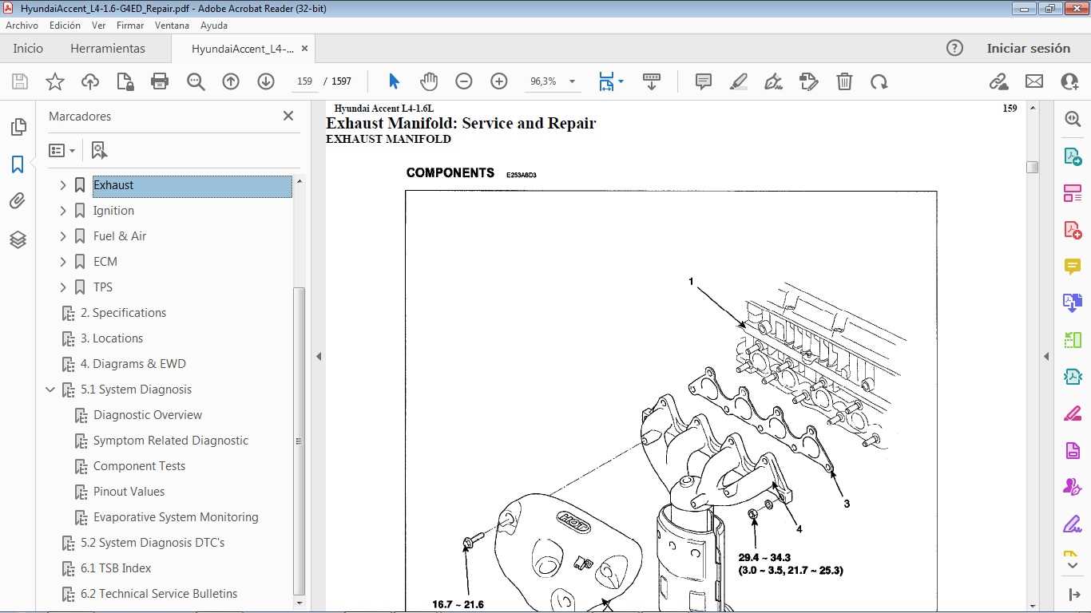The height and width of the screenshot is (613, 1091).
Task: Open the bookmarks panel icon
Action: click(x=18, y=164)
